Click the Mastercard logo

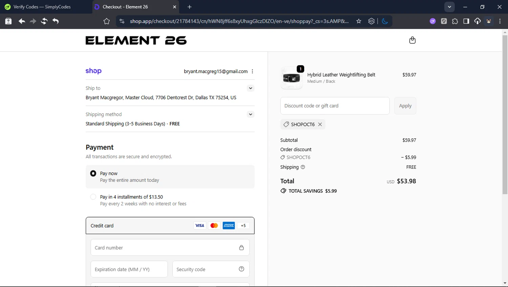[214, 226]
